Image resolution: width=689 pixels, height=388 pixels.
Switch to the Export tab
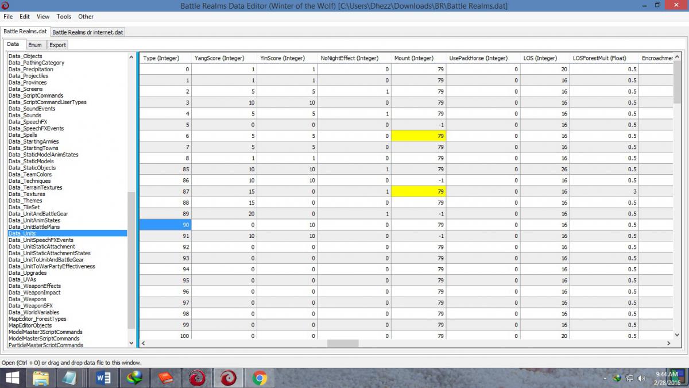click(57, 45)
